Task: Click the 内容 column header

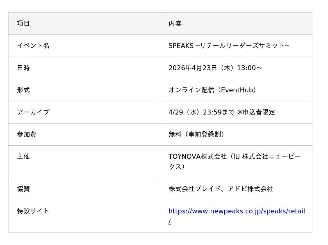Action: (x=175, y=23)
